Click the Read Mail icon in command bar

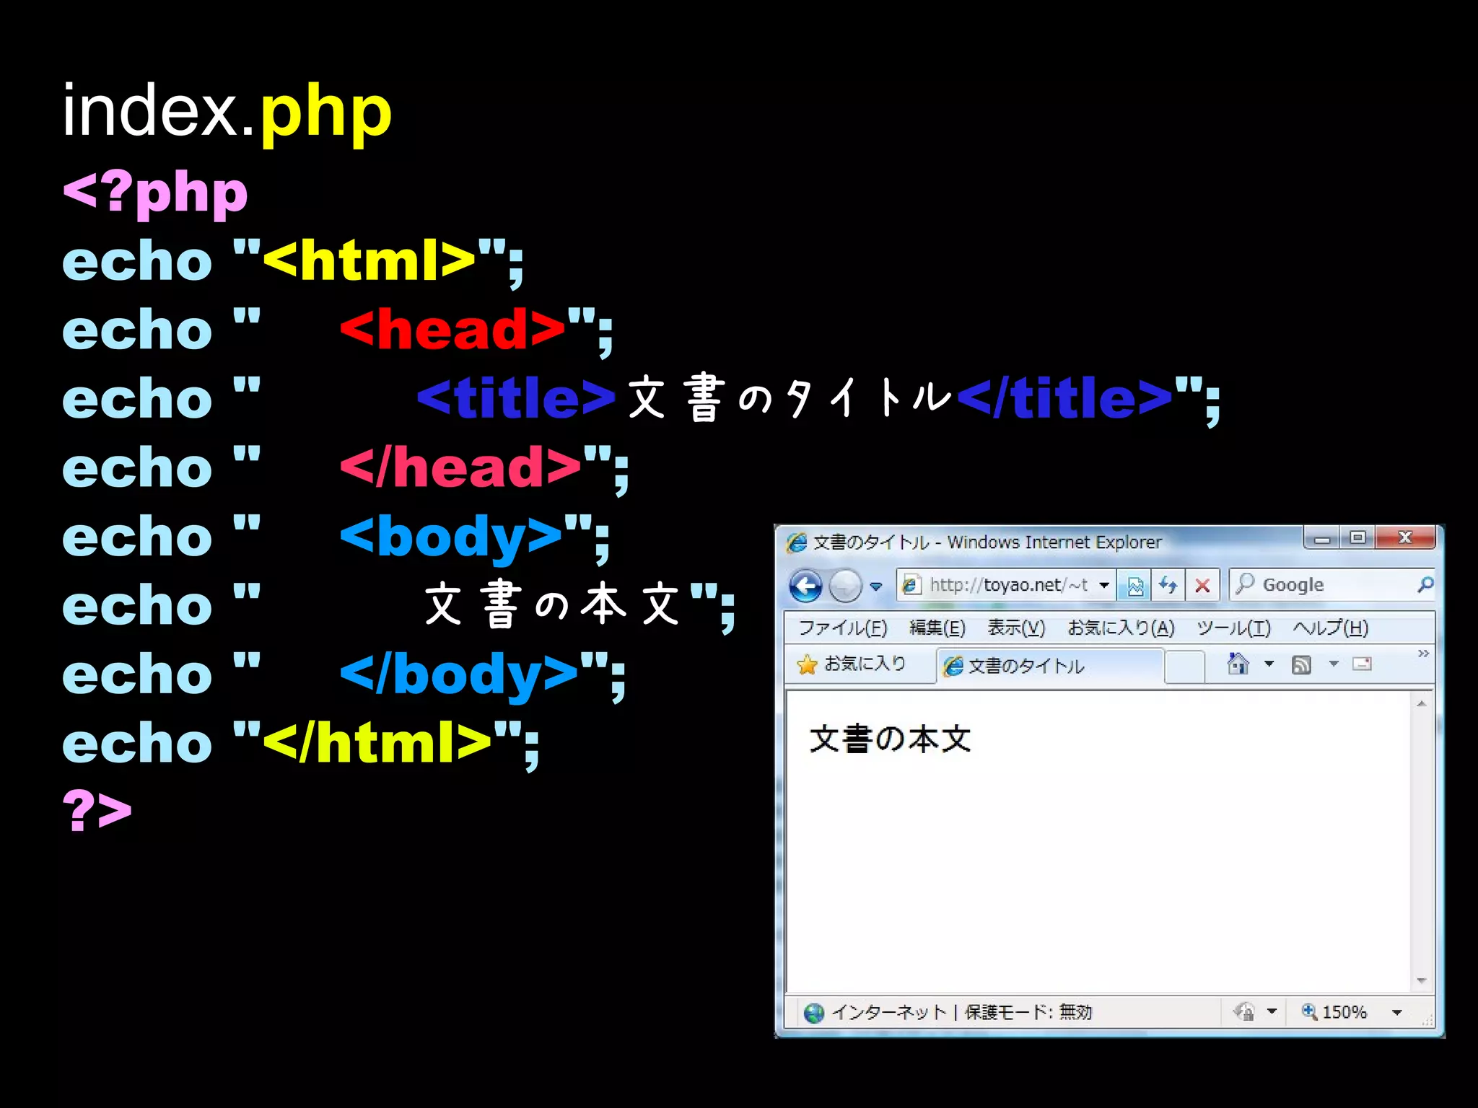tap(1362, 664)
